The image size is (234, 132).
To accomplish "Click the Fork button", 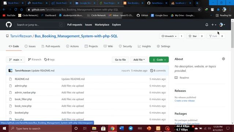I will [213, 36].
